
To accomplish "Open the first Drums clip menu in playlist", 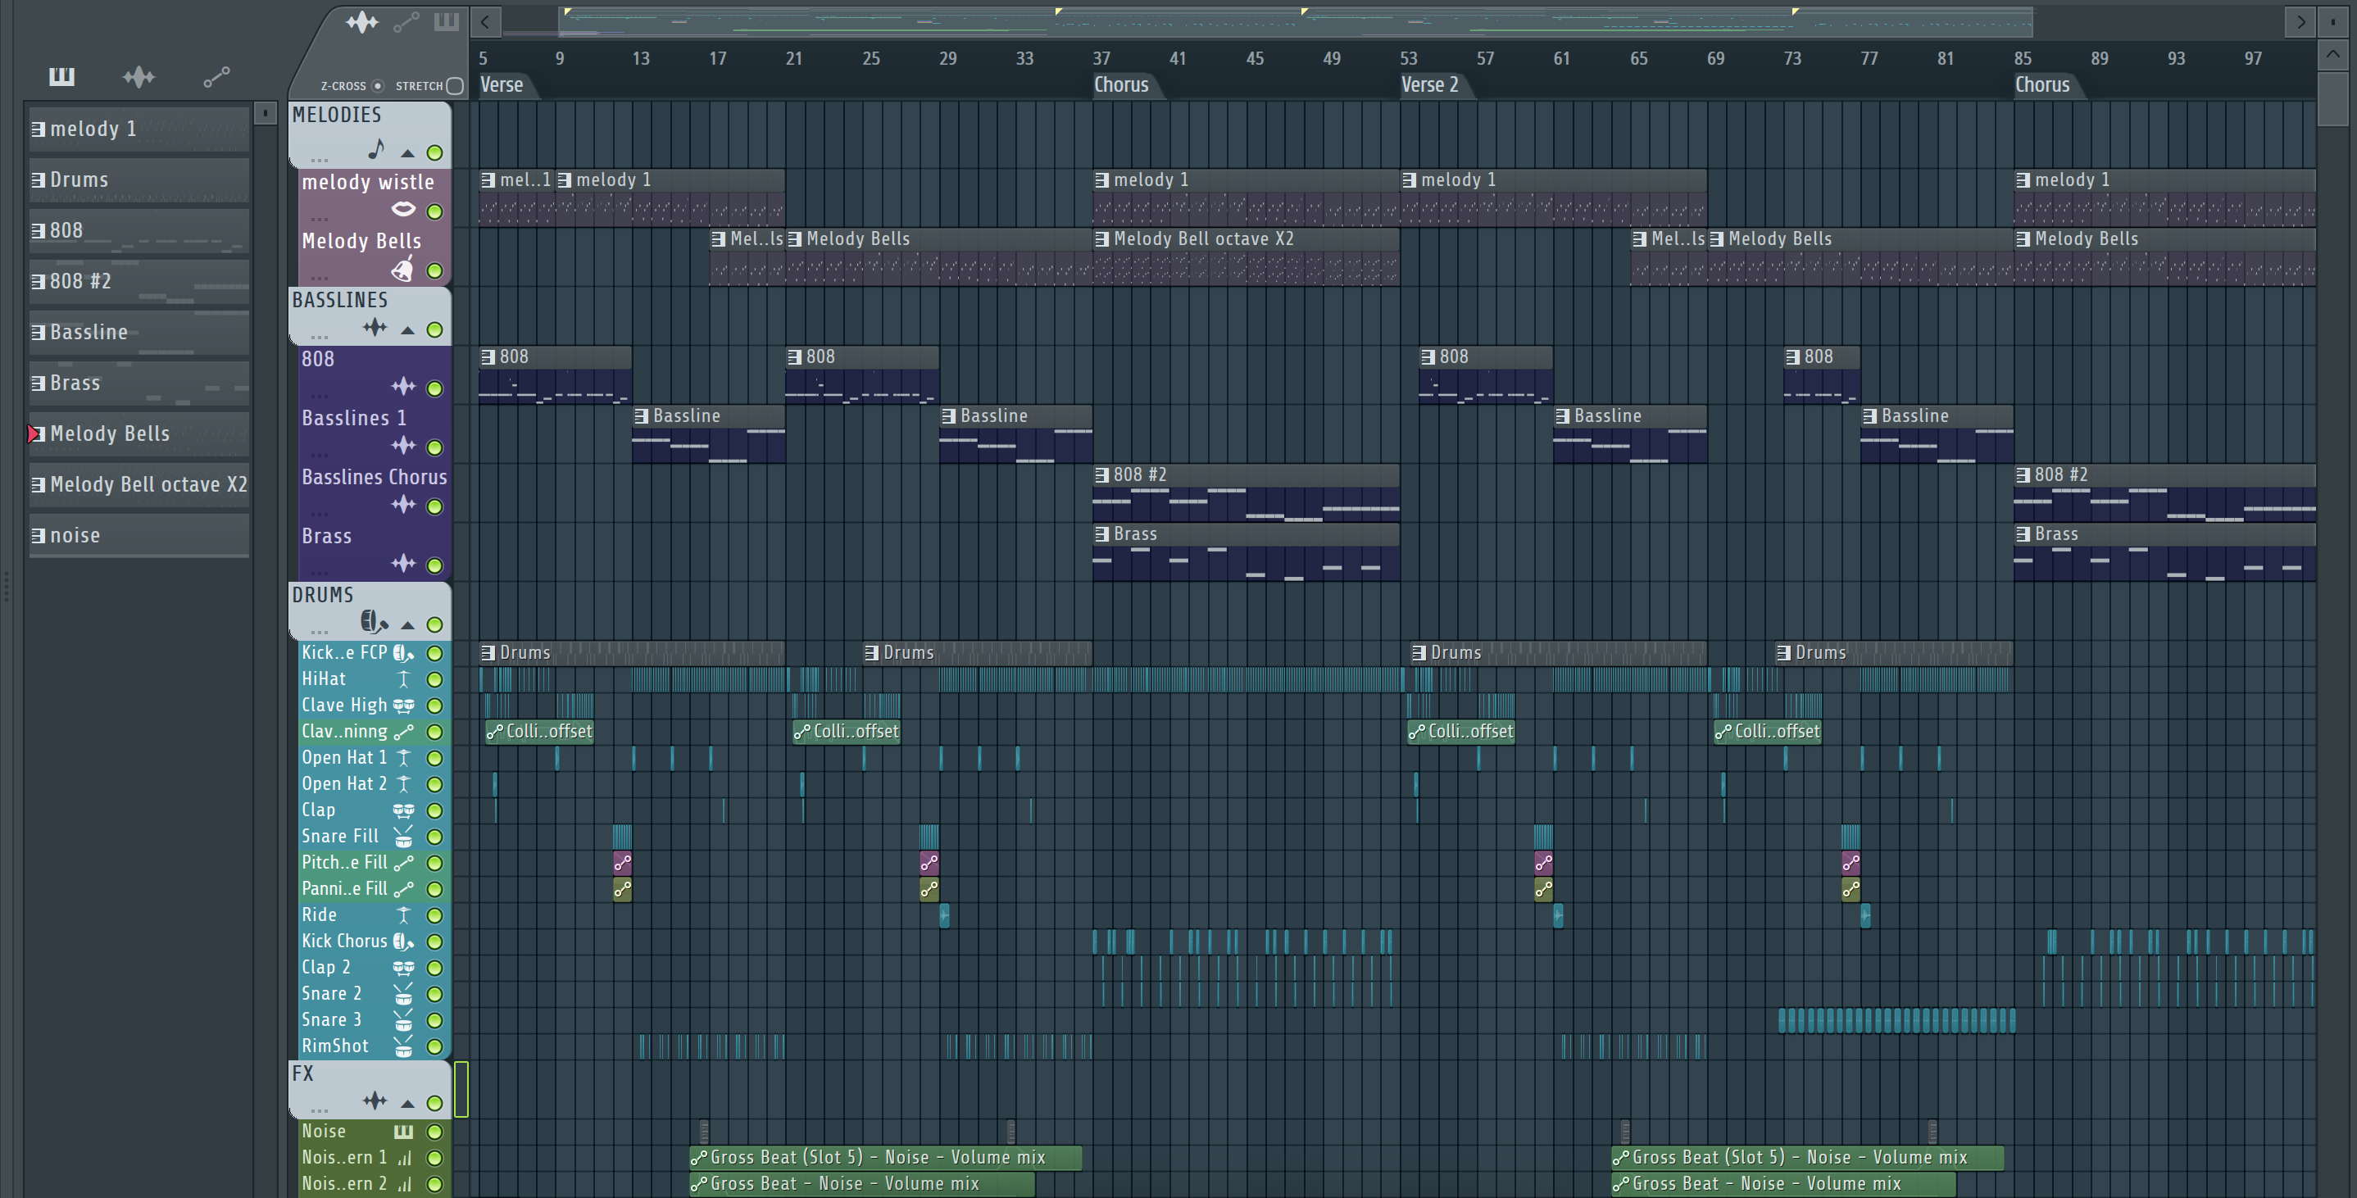I will tap(488, 652).
